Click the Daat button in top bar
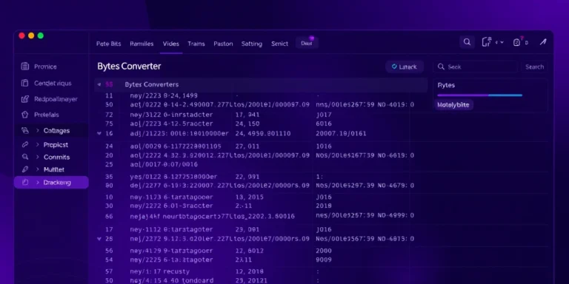The image size is (569, 284). [307, 43]
